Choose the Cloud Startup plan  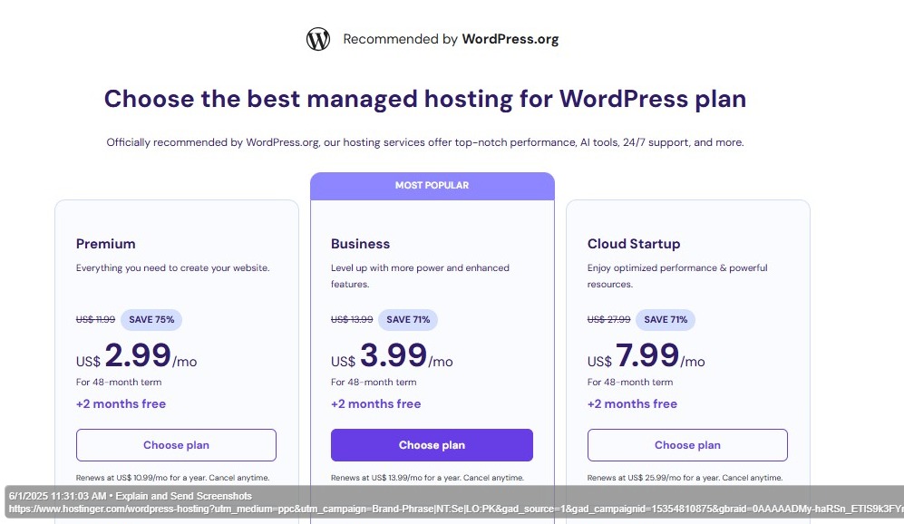687,445
